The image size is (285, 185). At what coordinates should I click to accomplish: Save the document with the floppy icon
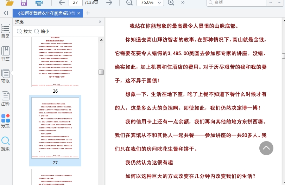pyautogui.click(x=24, y=2)
